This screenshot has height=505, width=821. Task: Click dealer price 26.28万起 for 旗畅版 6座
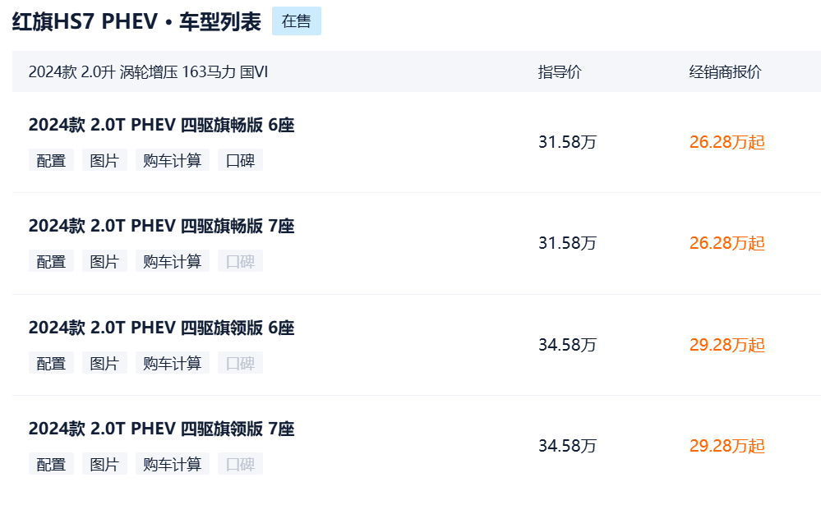(726, 142)
